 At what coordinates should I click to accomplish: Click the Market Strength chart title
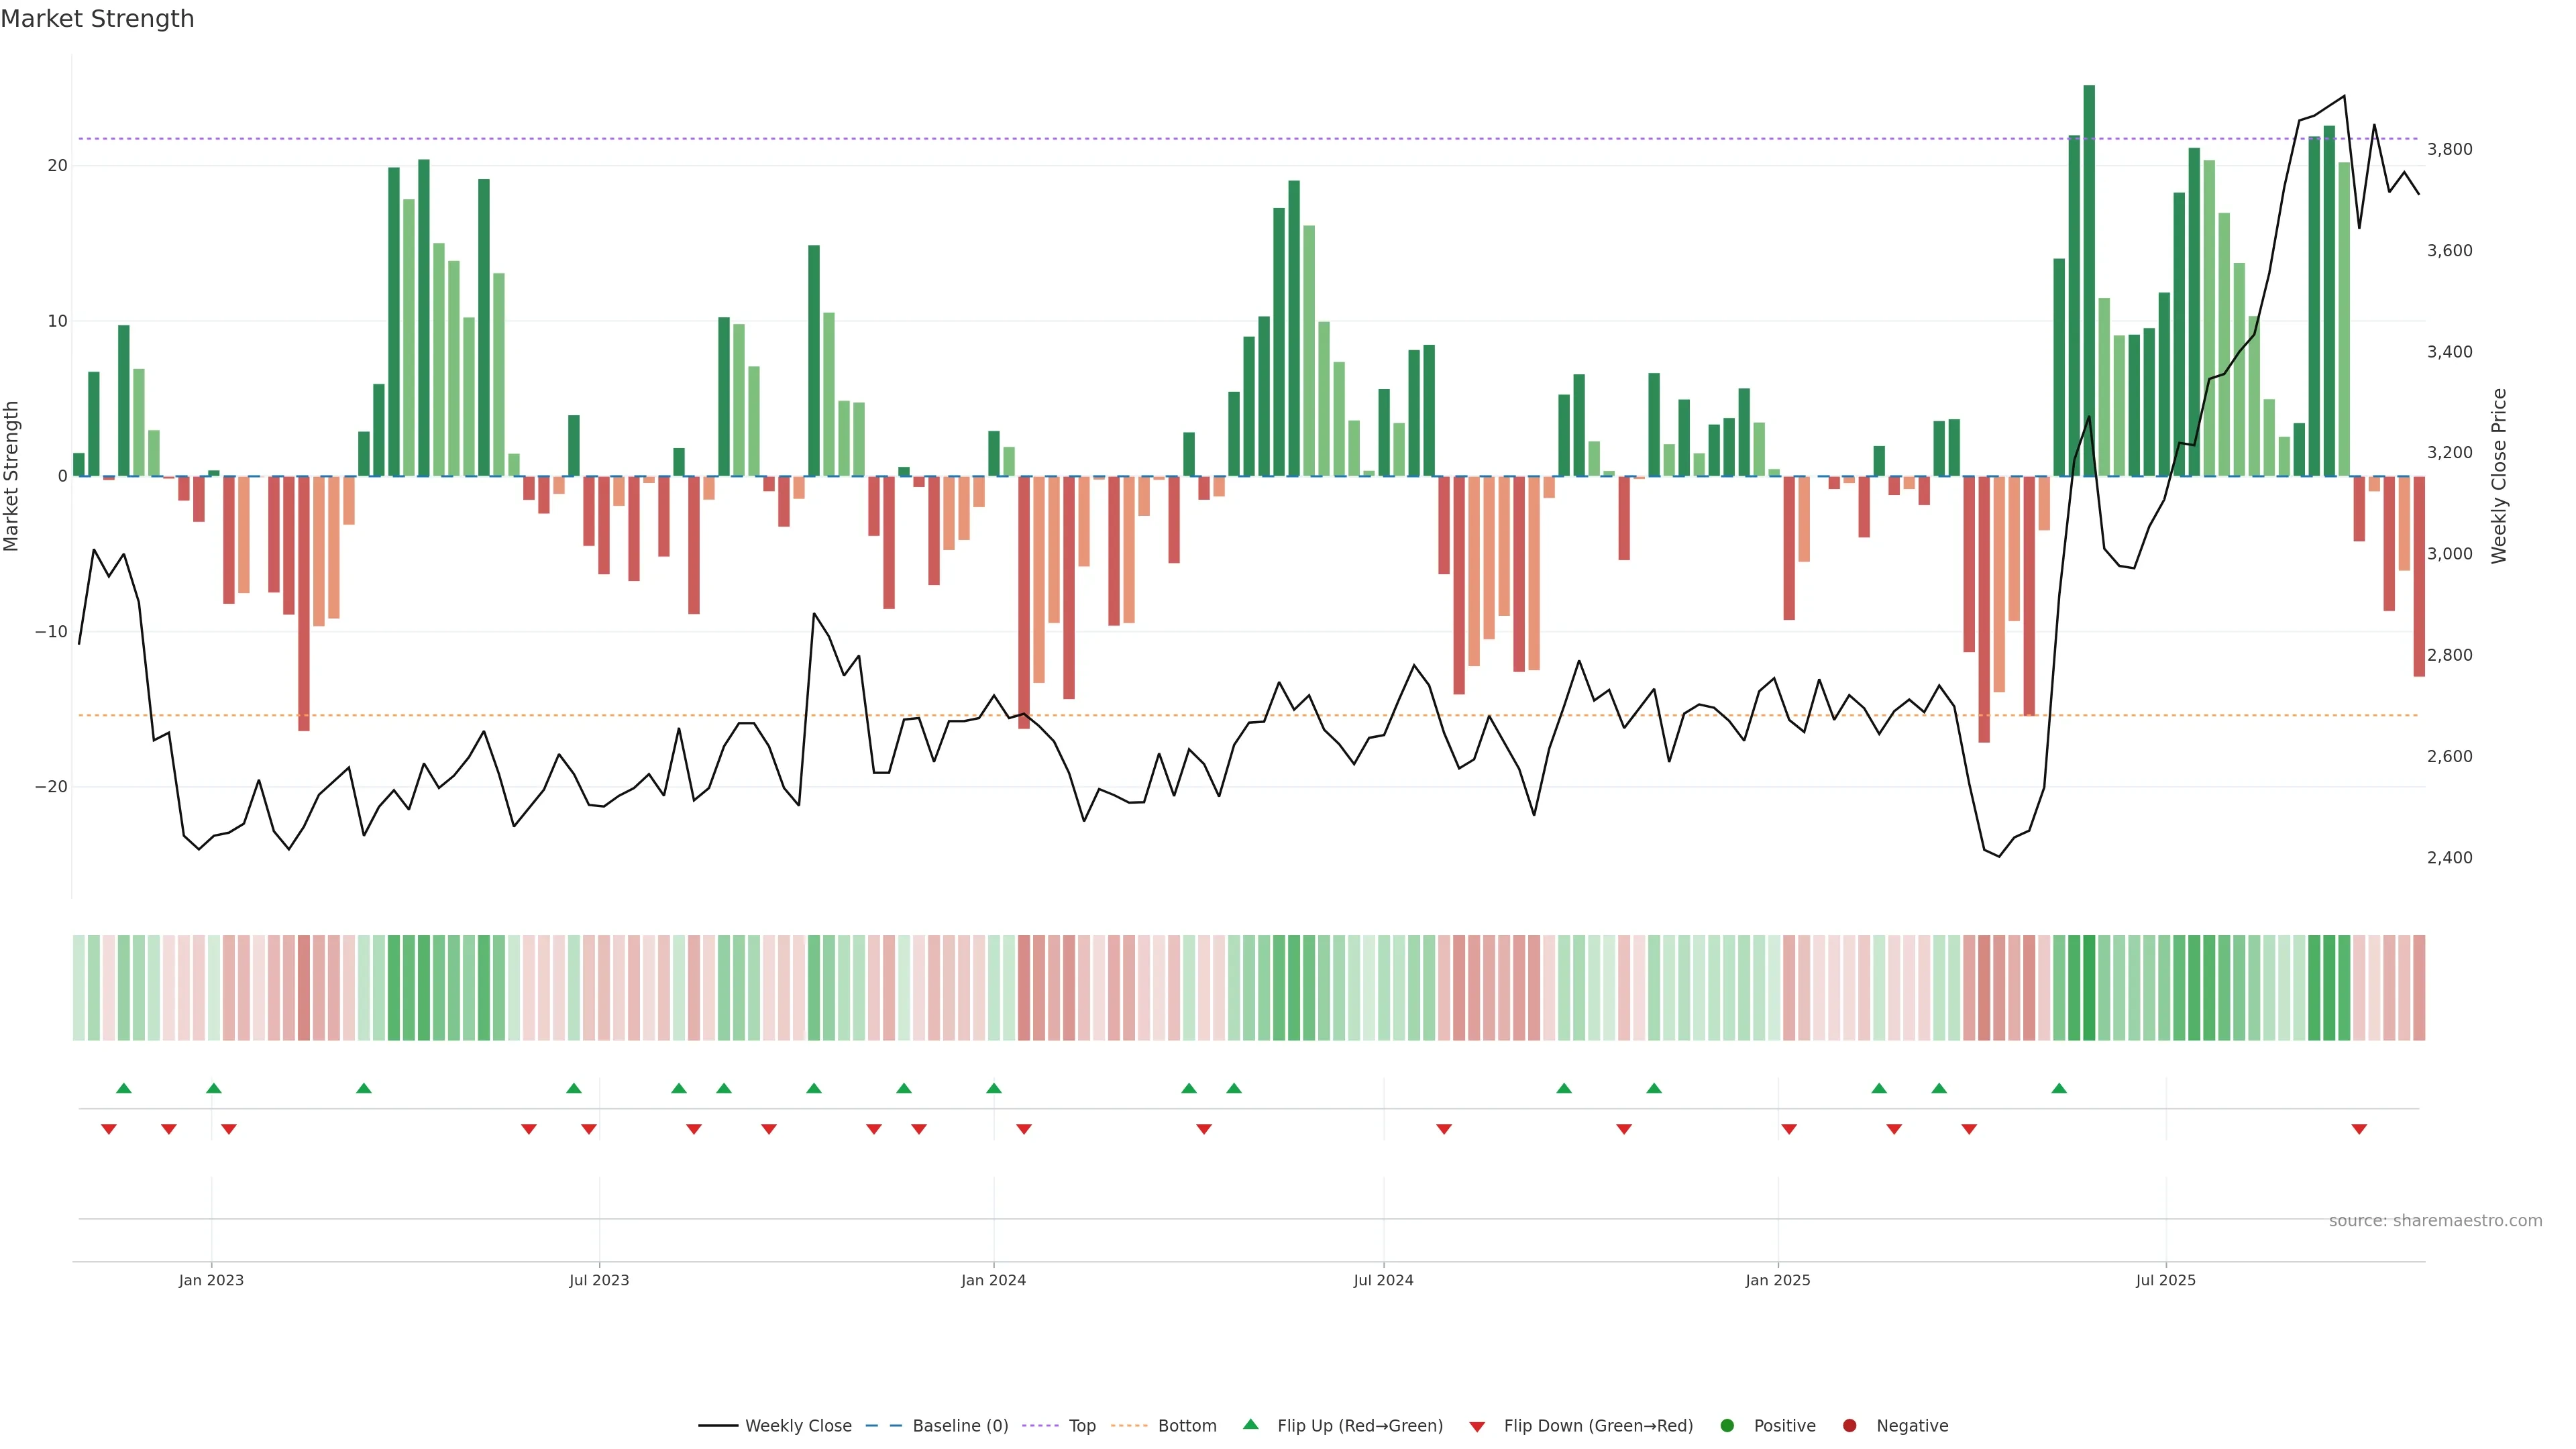pyautogui.click(x=97, y=19)
